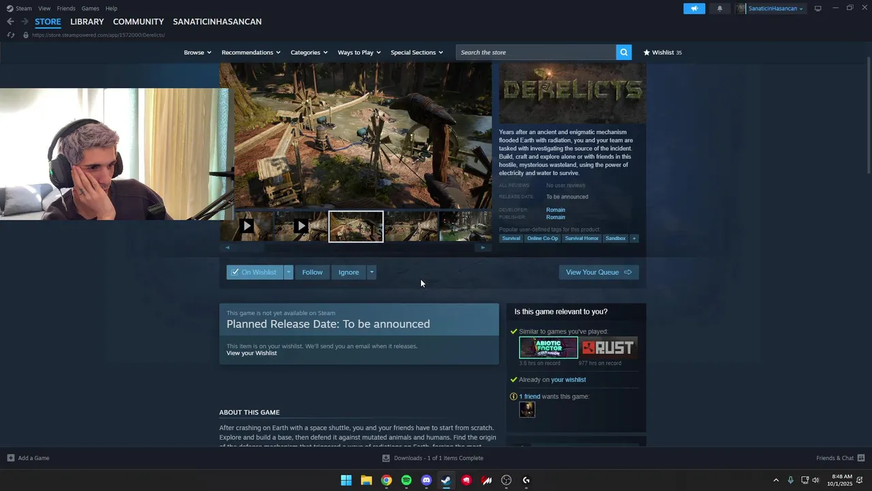
Task: Click the Ignore button
Action: 349,272
